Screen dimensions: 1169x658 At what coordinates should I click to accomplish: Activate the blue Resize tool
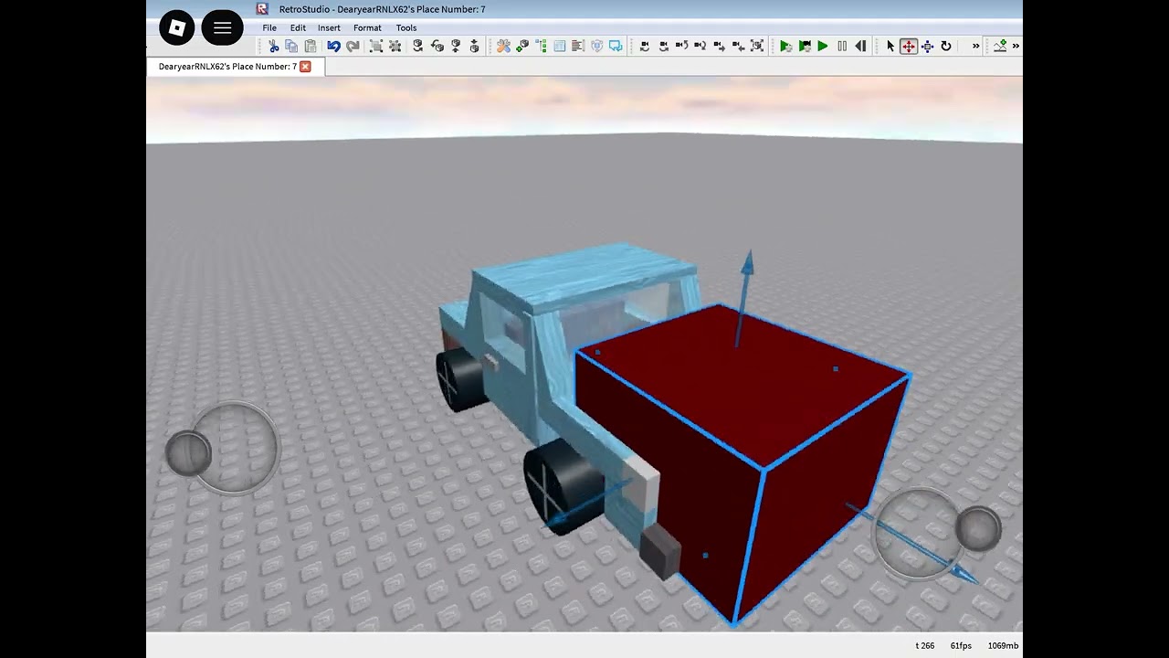click(x=927, y=46)
